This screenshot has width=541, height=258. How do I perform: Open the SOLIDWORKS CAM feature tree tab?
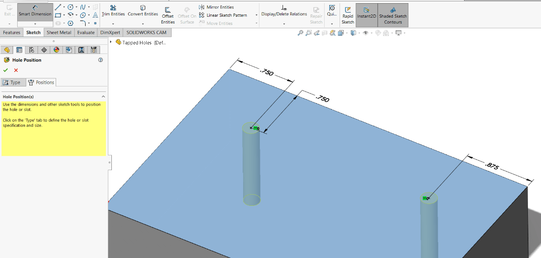tap(69, 50)
